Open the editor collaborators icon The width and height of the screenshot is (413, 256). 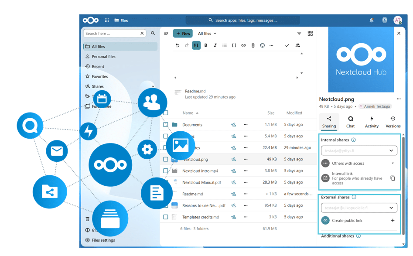(298, 45)
